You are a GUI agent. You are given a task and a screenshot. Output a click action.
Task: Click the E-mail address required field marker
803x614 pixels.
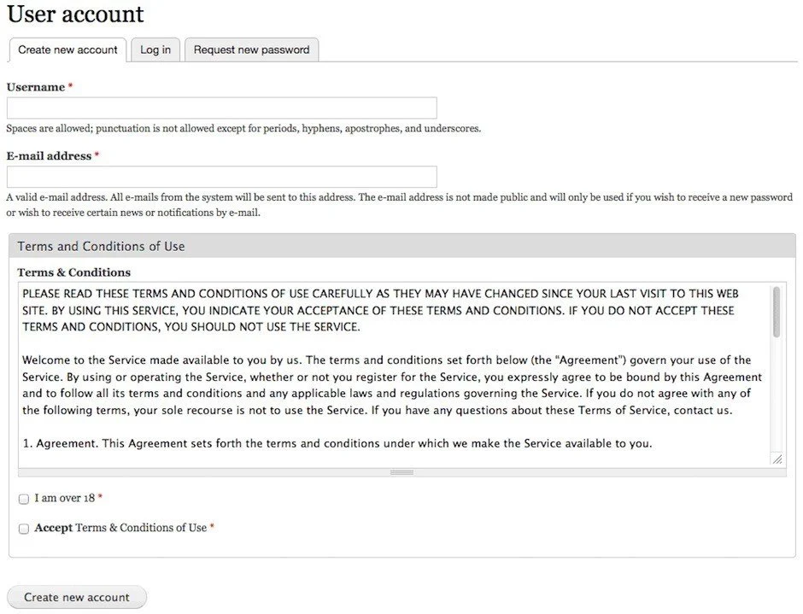point(96,155)
